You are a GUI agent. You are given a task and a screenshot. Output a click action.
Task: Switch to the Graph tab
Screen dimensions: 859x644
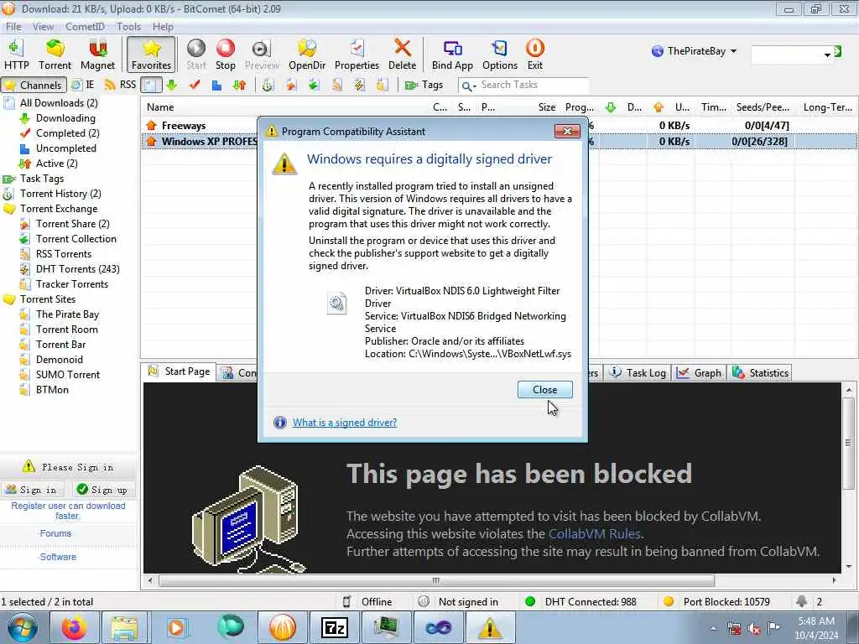pyautogui.click(x=699, y=373)
